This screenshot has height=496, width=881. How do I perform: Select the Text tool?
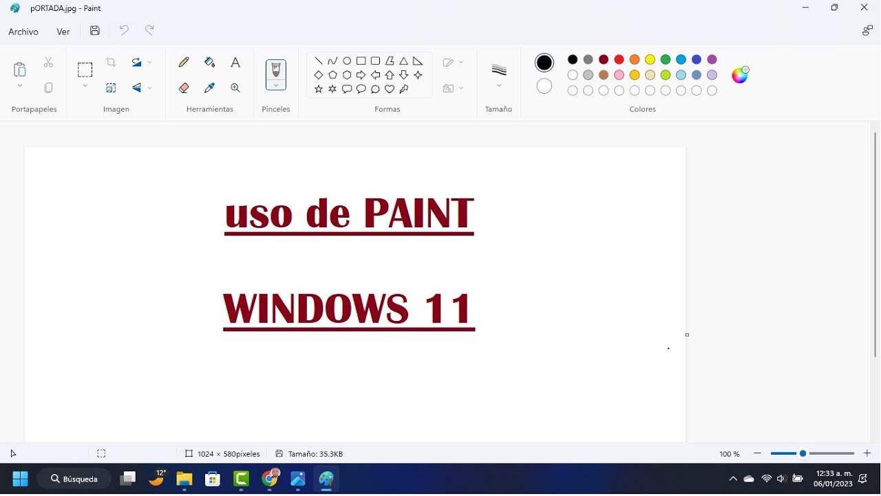tap(235, 62)
